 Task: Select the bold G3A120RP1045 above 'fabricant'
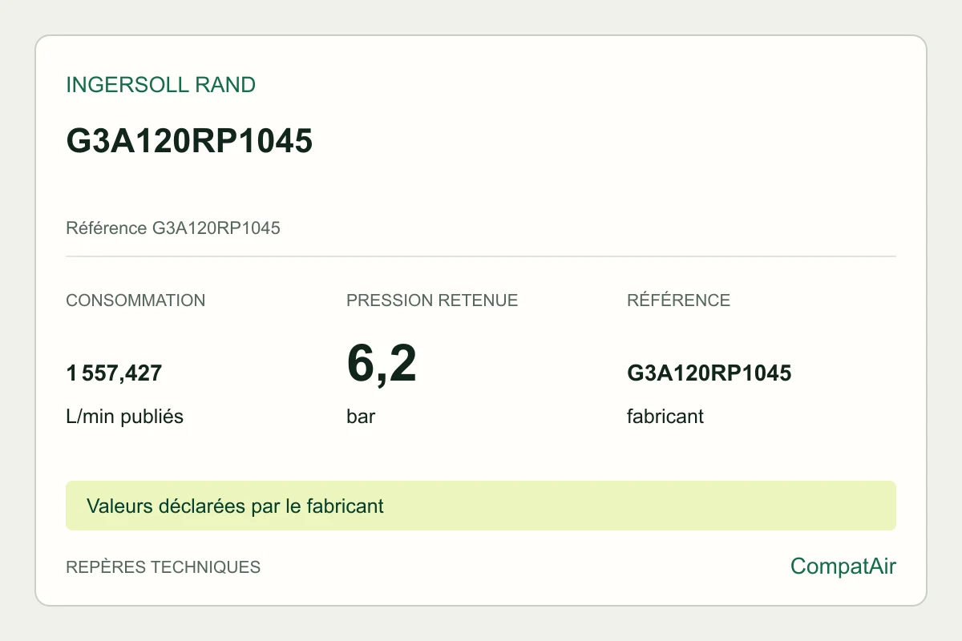(x=709, y=373)
